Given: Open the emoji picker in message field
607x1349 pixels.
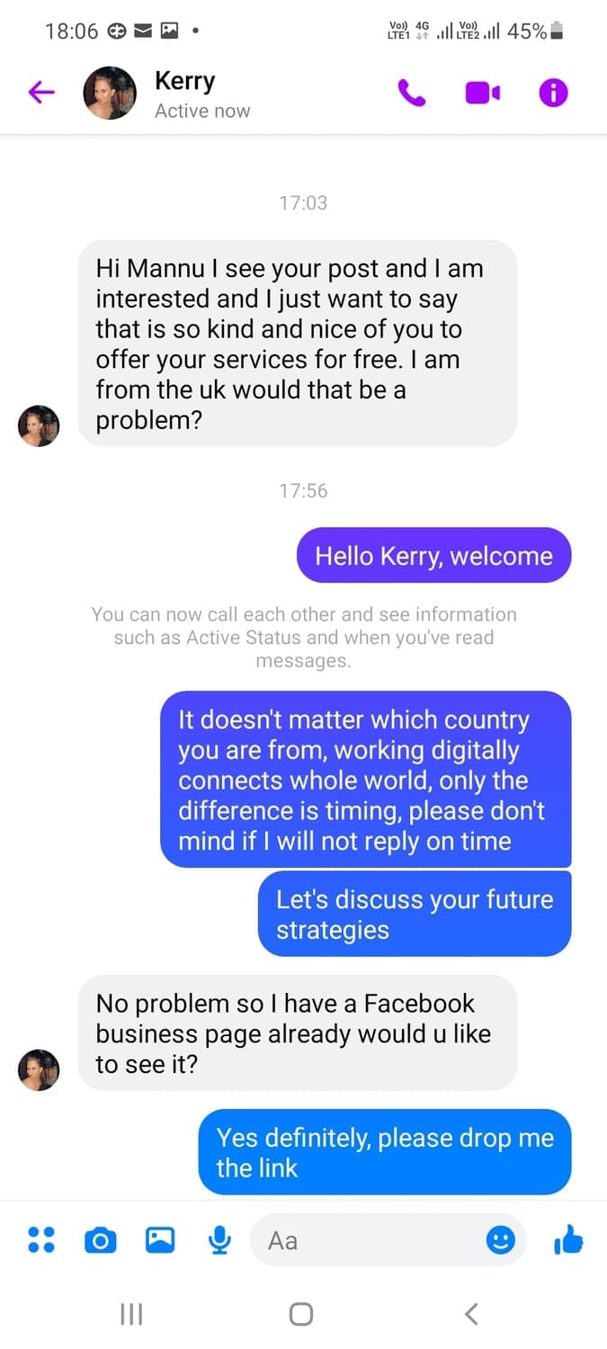Looking at the screenshot, I should [501, 1240].
